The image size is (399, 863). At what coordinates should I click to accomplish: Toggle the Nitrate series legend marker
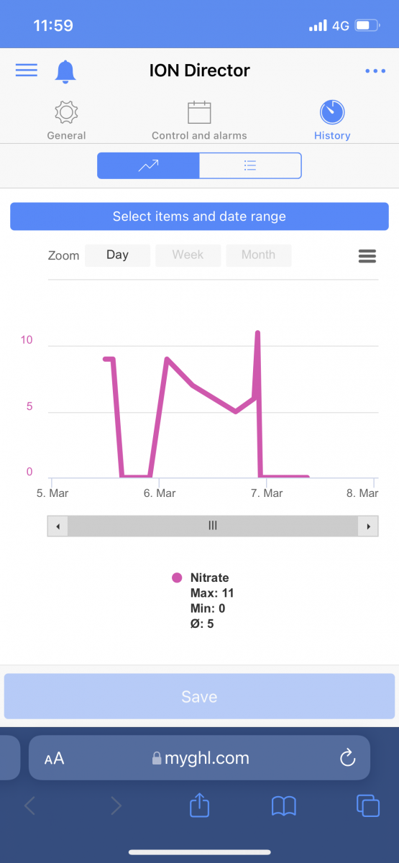177,577
